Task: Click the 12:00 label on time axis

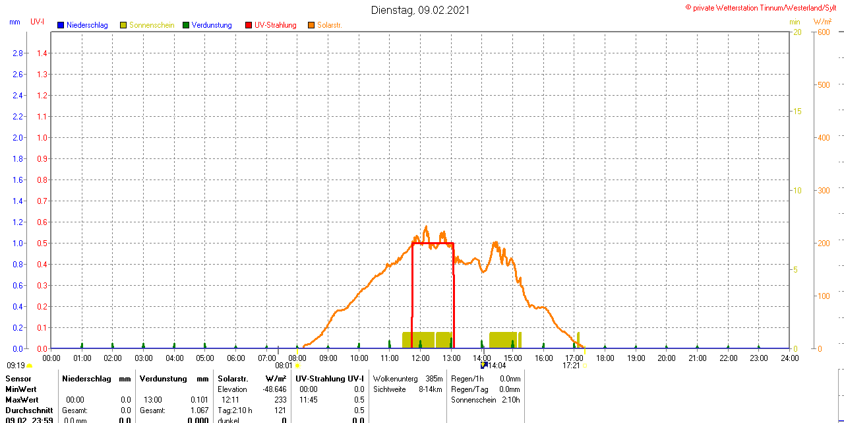Action: [421, 358]
